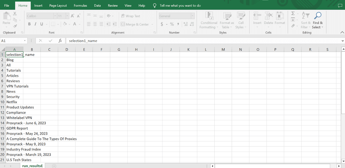The image size is (345, 168).
Task: Click the Font Color letter A
Action: (75, 24)
